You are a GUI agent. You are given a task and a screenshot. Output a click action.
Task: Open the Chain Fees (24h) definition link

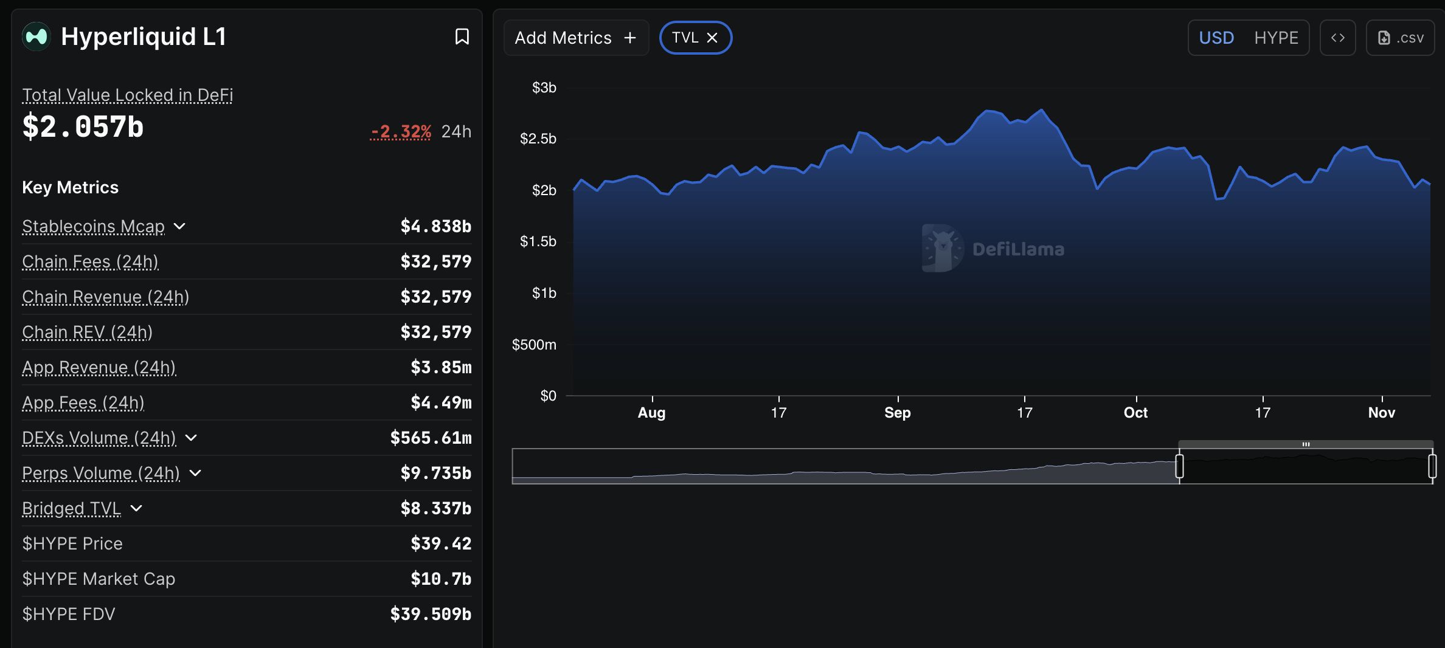click(x=90, y=261)
